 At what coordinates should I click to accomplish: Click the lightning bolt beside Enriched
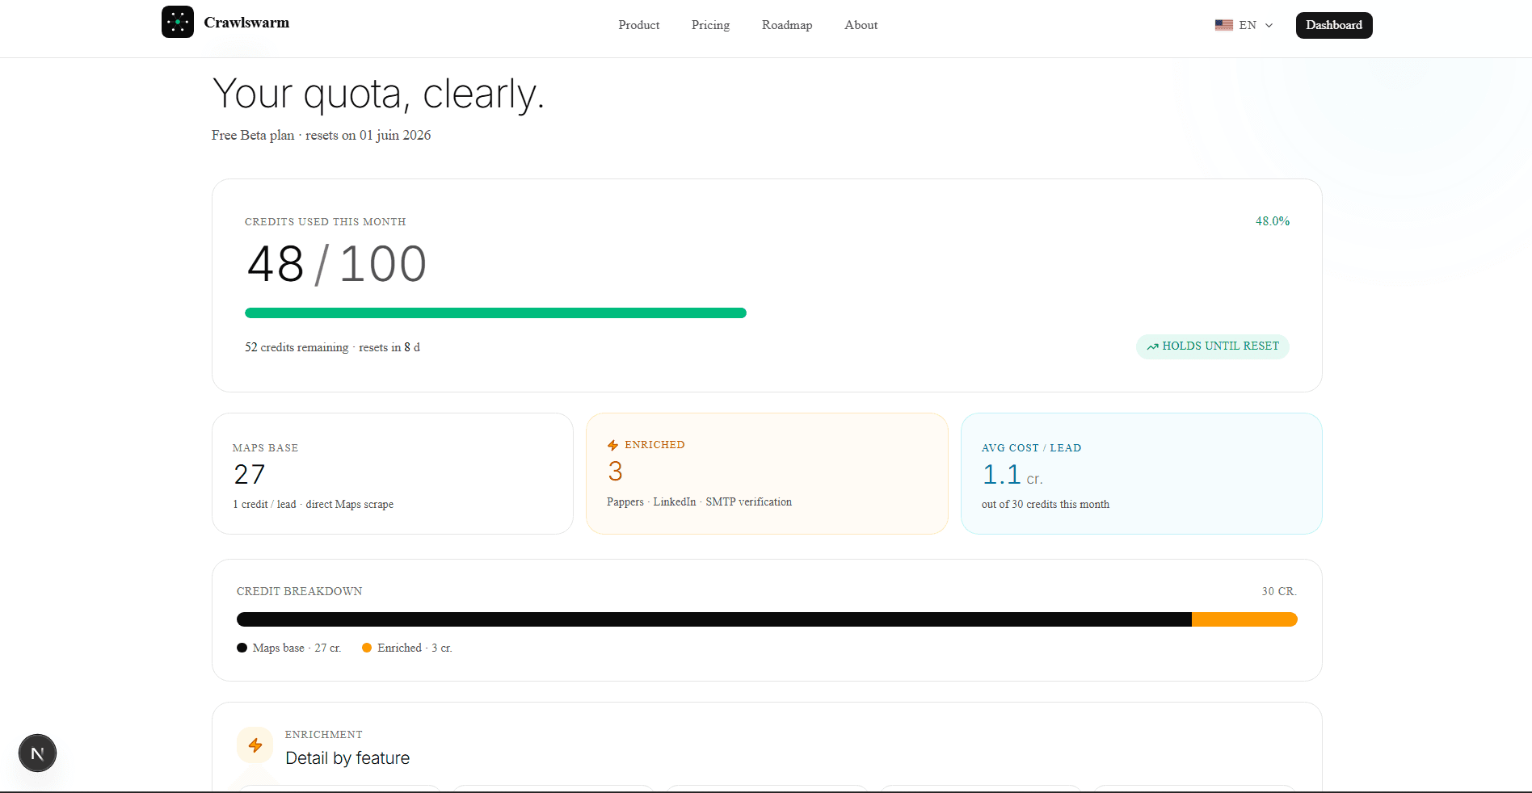tap(612, 445)
